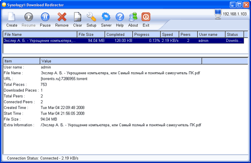Pause the selected download task

(x=45, y=17)
